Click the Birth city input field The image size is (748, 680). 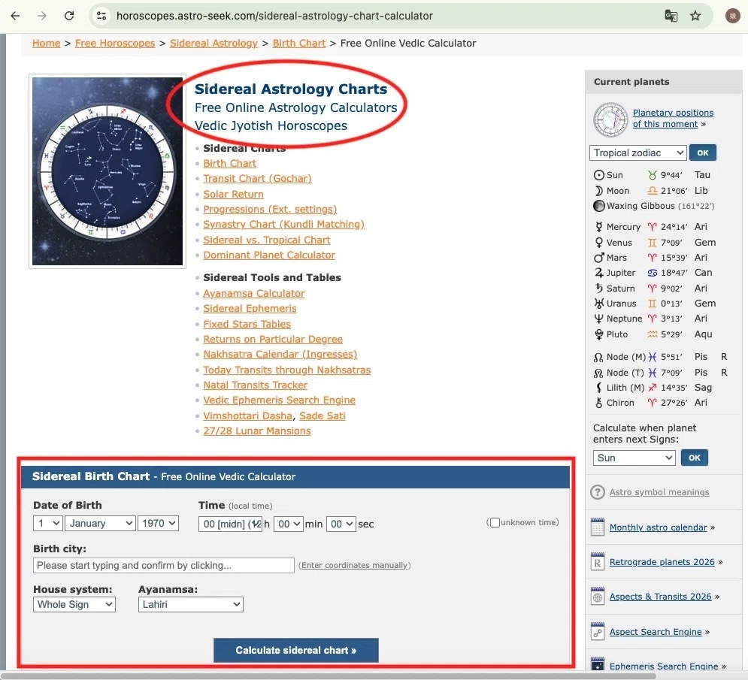click(164, 566)
